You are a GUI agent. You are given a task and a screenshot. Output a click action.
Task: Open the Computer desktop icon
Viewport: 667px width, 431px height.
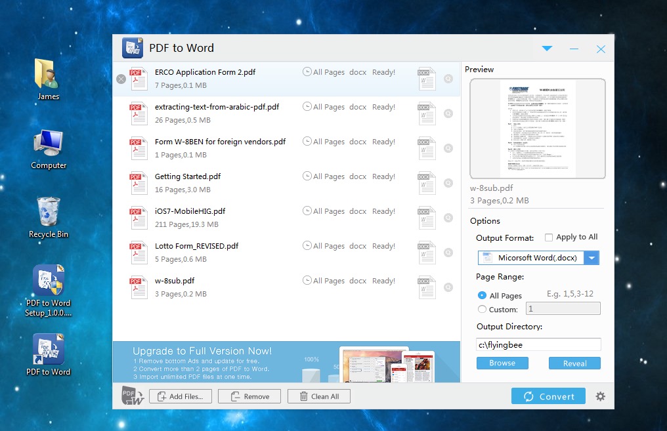49,149
